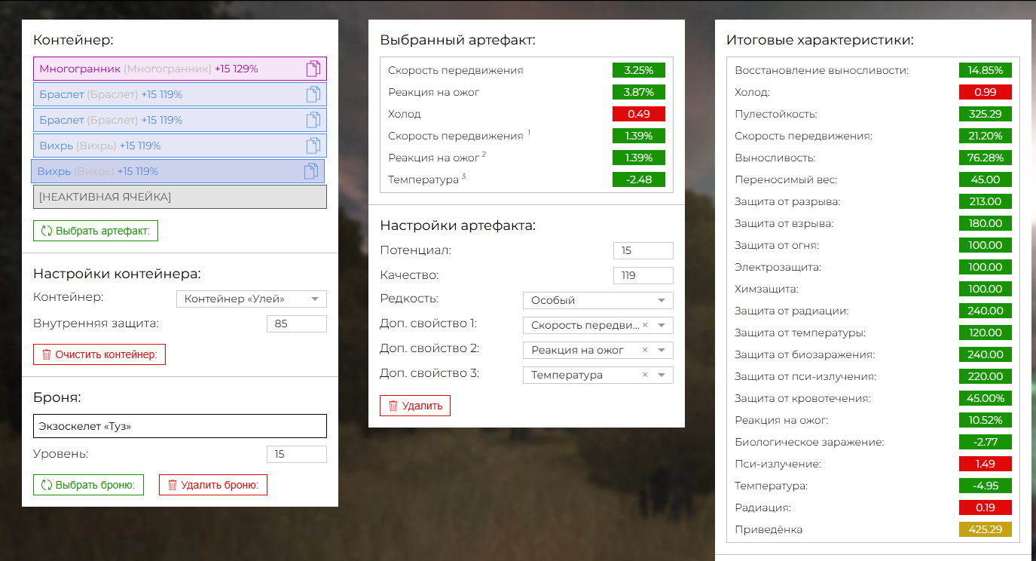Click the 3.25% speed value of the selected artifact
This screenshot has width=1036, height=561.
[x=639, y=70]
